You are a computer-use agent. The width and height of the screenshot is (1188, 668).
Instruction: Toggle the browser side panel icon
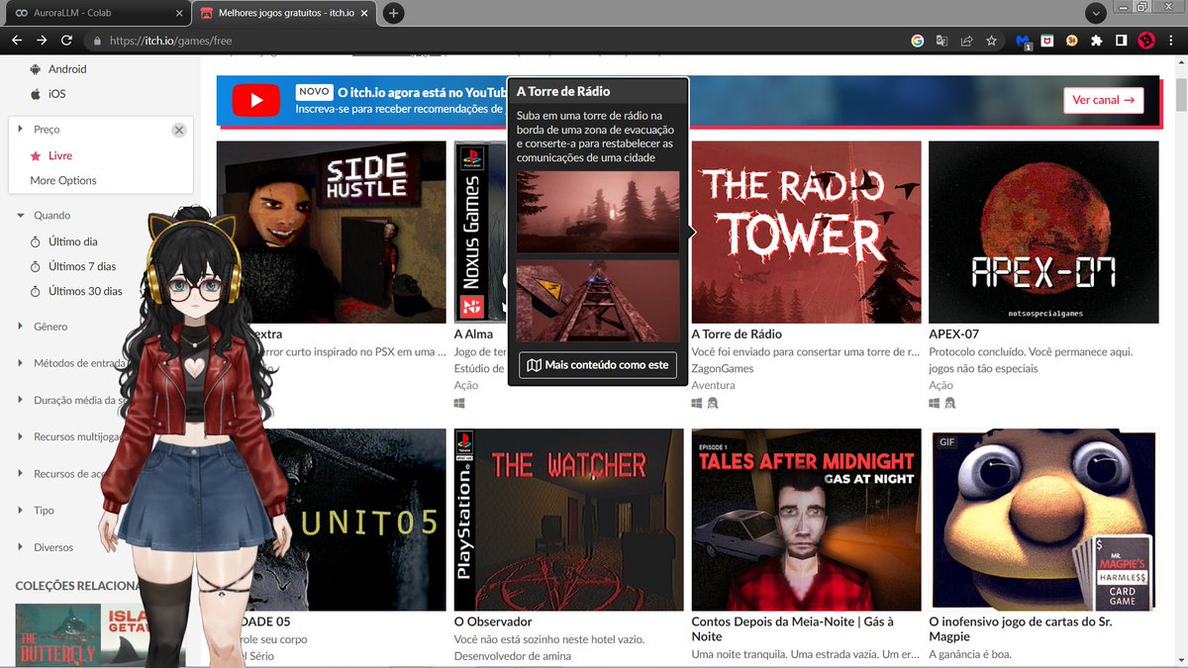(x=1121, y=41)
